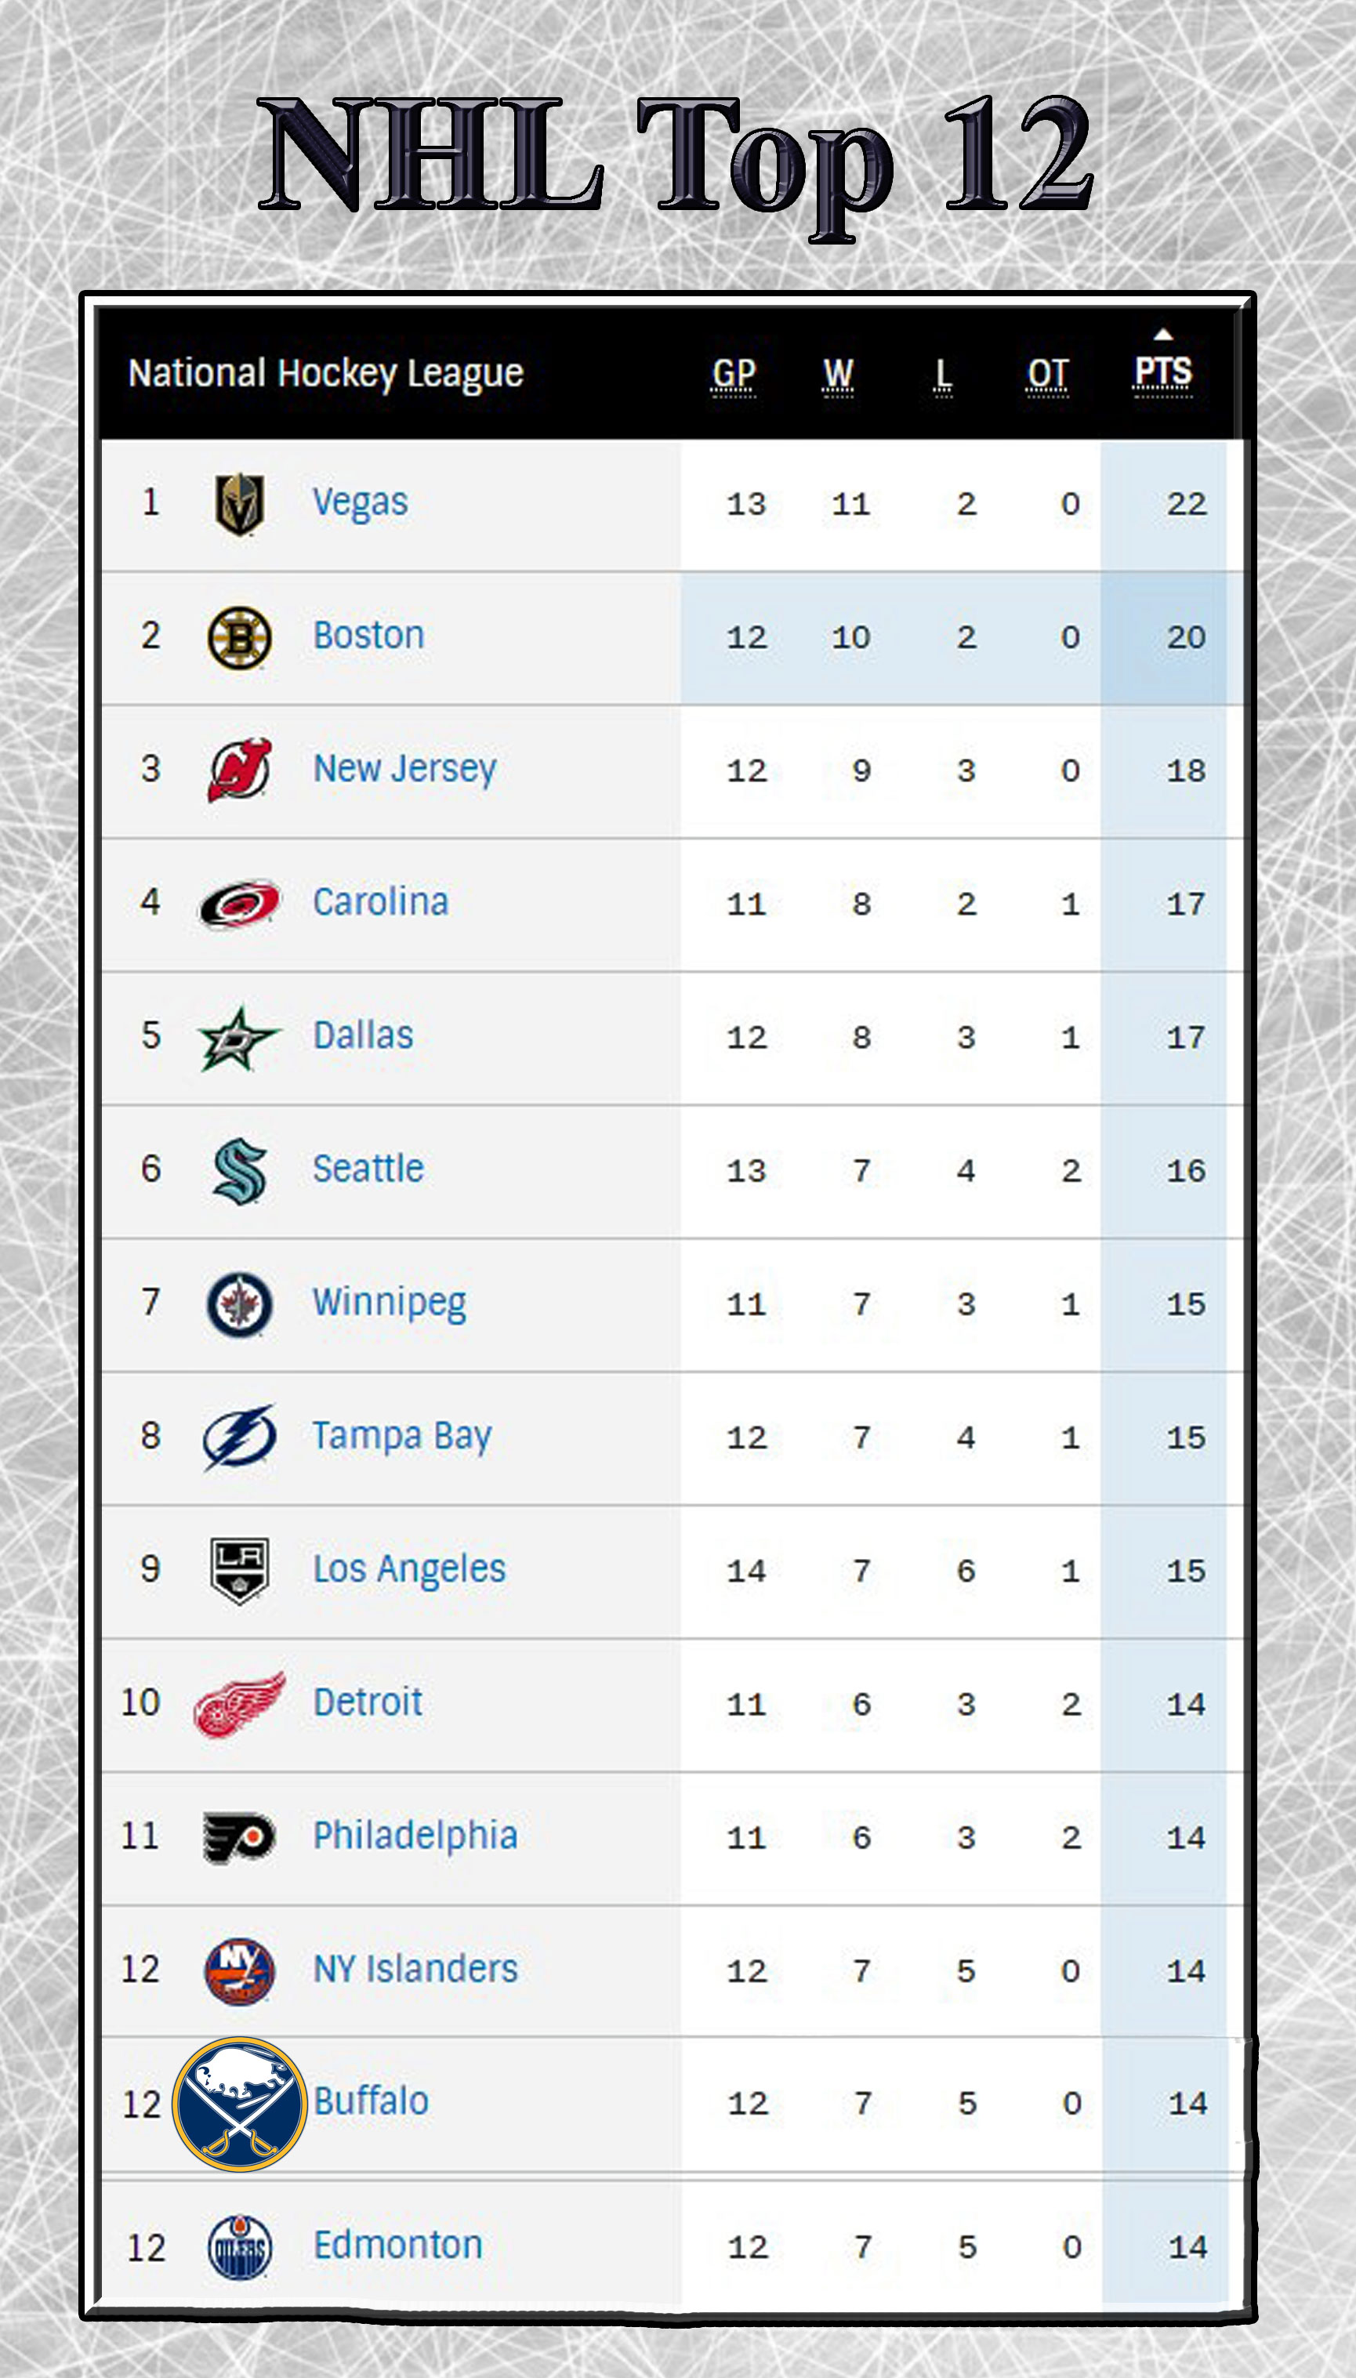Click the Vegas Golden Knights logo

pyautogui.click(x=239, y=505)
